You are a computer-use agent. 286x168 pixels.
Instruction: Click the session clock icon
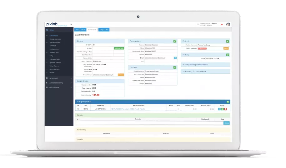pos(198,24)
